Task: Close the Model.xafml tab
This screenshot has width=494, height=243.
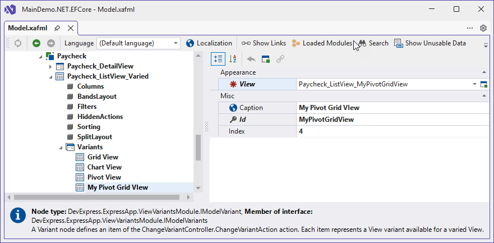Action: [71, 28]
